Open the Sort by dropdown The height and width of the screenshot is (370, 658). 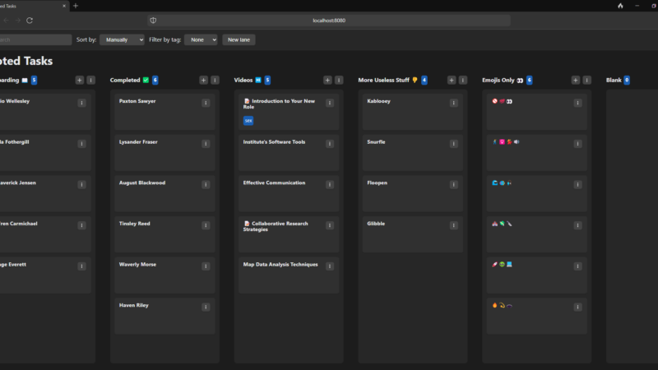tap(122, 39)
